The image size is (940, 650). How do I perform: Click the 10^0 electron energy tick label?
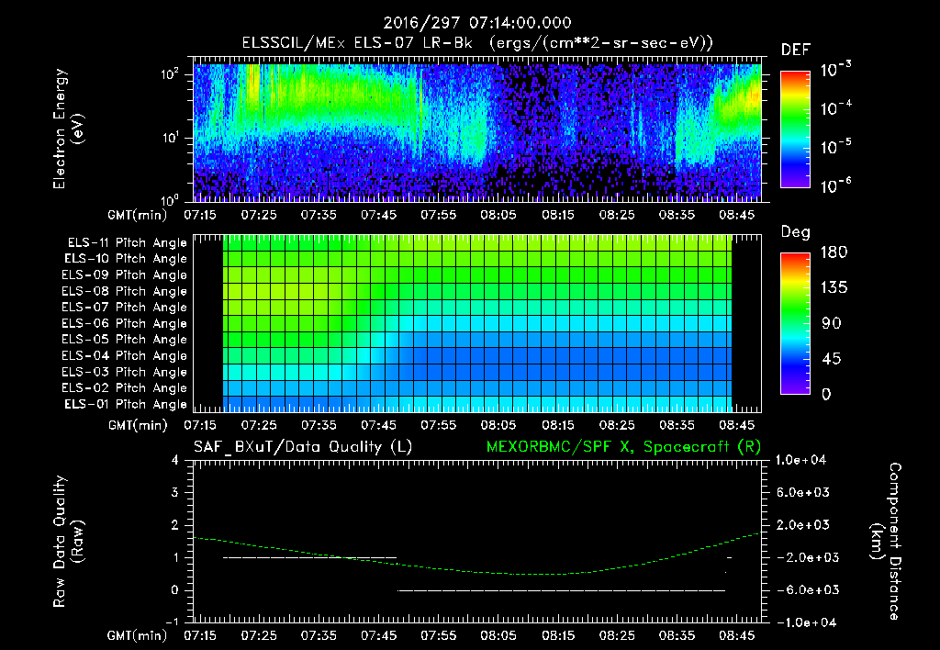[170, 199]
